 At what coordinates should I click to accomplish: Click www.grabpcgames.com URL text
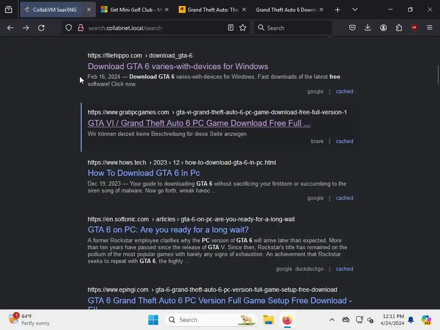tap(128, 112)
